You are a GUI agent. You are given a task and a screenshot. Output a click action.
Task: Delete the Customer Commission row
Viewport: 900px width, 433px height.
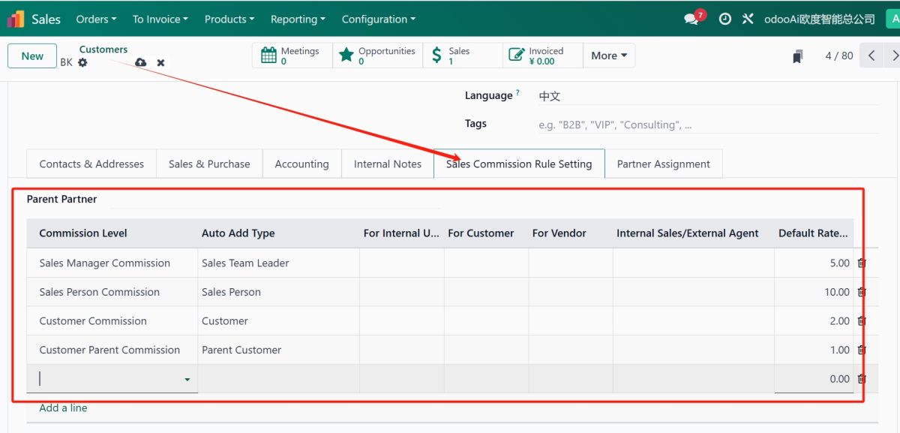[x=862, y=321]
